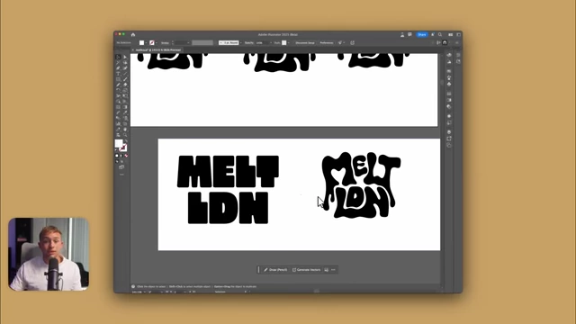Click Generate Vectors in task bar

306,270
